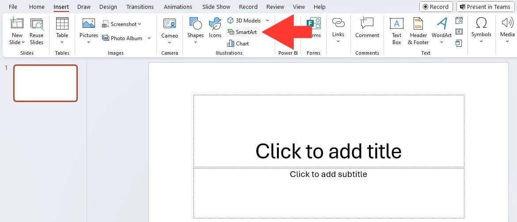Expand the Shapes dropdown arrow
The height and width of the screenshot is (222, 517).
pos(195,42)
